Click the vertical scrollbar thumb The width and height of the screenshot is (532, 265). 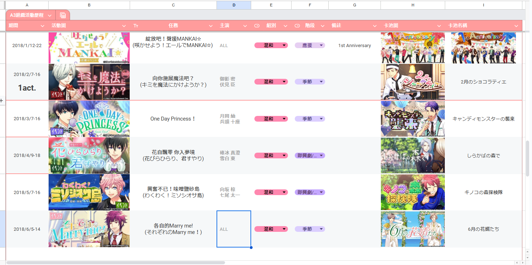click(x=527, y=158)
